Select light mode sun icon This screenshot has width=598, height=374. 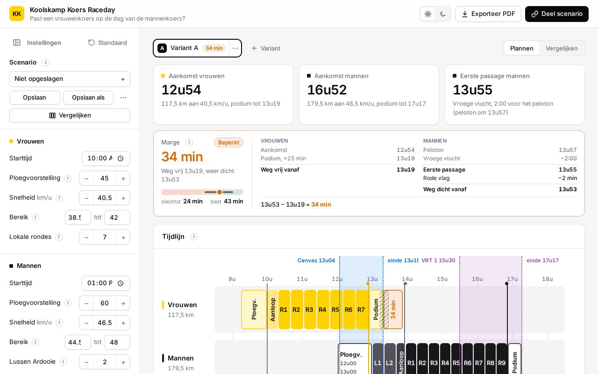(428, 14)
